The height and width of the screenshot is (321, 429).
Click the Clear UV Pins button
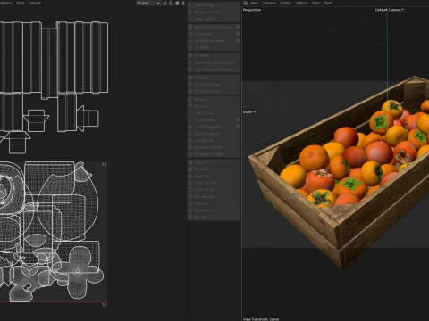(x=214, y=19)
